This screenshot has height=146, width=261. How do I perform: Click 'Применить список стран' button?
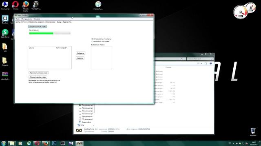click(x=39, y=73)
